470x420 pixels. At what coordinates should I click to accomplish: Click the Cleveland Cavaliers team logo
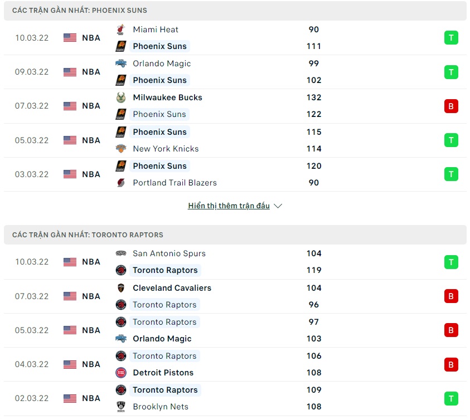pos(120,288)
